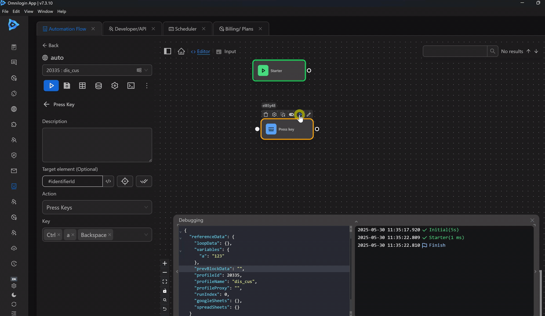
Task: Open the Edit menu
Action: [x=16, y=11]
